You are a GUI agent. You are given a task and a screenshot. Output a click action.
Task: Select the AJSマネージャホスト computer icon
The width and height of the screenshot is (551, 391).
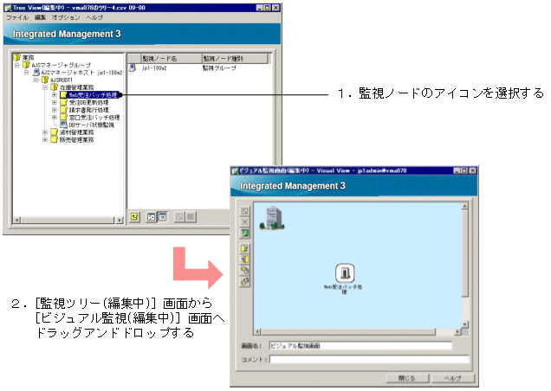[x=36, y=73]
